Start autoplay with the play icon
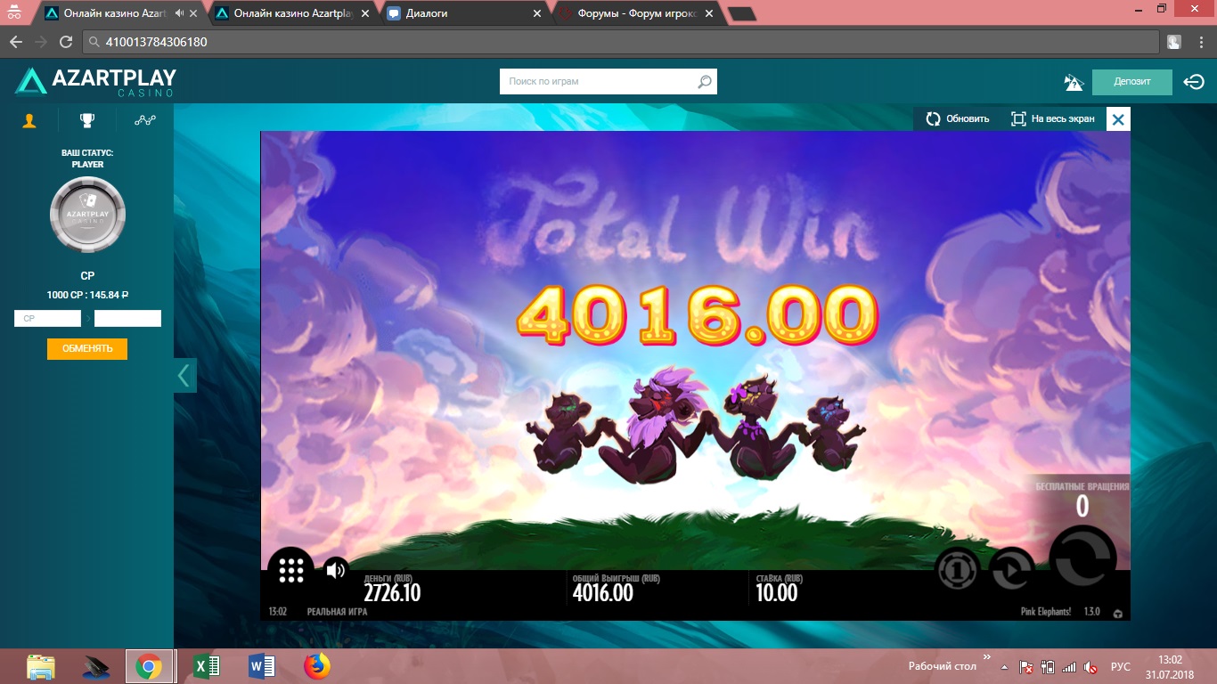 [1012, 570]
